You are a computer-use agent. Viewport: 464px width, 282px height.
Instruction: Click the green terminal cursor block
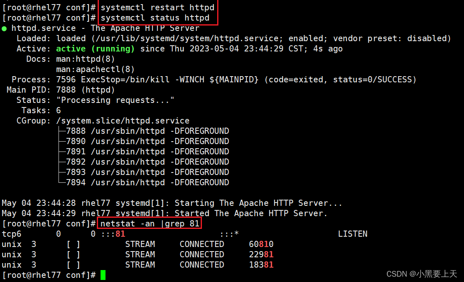(103, 275)
